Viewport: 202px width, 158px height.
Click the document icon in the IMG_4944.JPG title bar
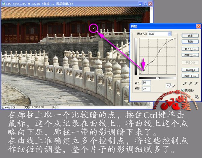pyautogui.click(x=3, y=3)
